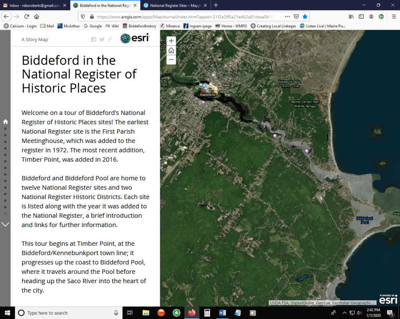
Task: Share story map on Twitter
Action: pyautogui.click(x=102, y=39)
